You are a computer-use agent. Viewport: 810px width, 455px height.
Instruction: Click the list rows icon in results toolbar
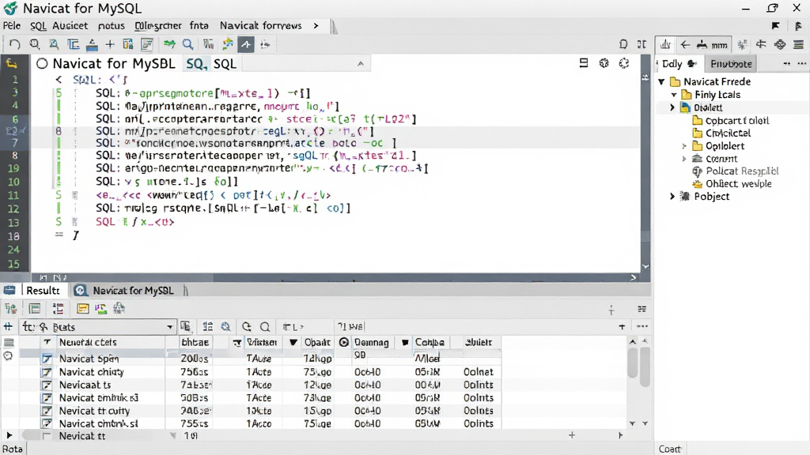[58, 309]
